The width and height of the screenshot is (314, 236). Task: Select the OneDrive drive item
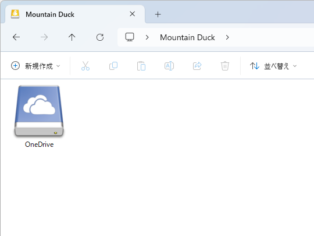39,117
